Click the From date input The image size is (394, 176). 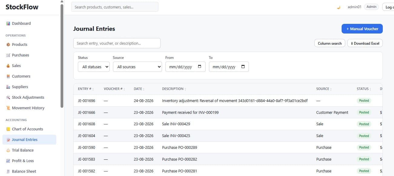pyautogui.click(x=185, y=67)
